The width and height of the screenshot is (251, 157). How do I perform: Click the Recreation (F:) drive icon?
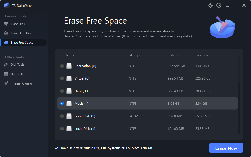point(69,66)
